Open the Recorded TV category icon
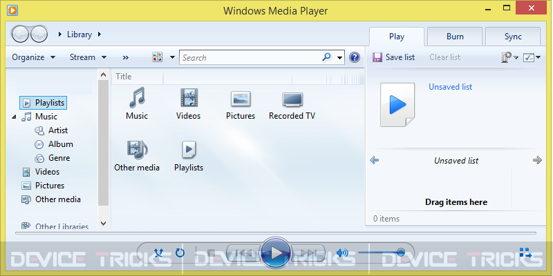The width and height of the screenshot is (553, 276). click(x=292, y=99)
